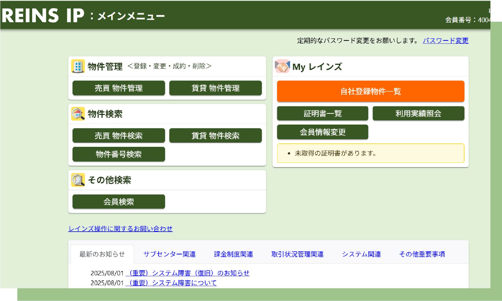Open レインズ操作に関するお問い合わせ link

pos(120,229)
